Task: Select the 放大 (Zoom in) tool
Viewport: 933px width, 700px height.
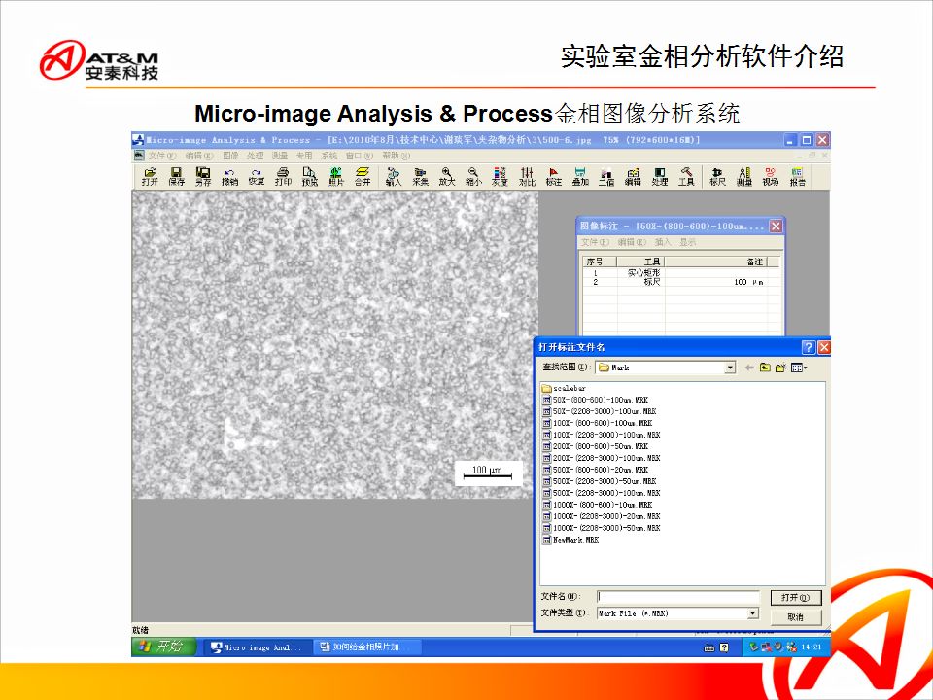Action: (446, 176)
